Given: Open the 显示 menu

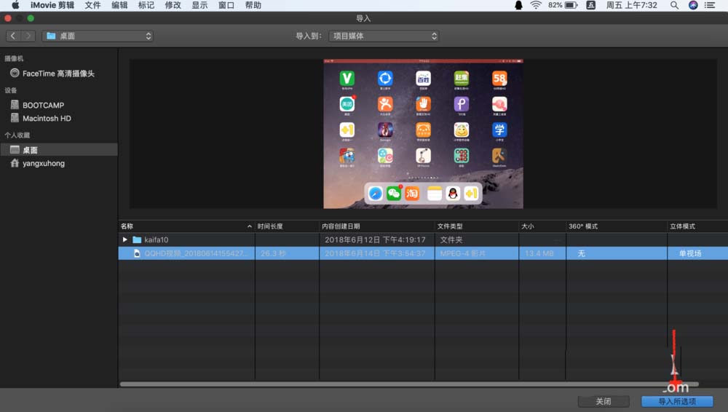Looking at the screenshot, I should pyautogui.click(x=199, y=5).
